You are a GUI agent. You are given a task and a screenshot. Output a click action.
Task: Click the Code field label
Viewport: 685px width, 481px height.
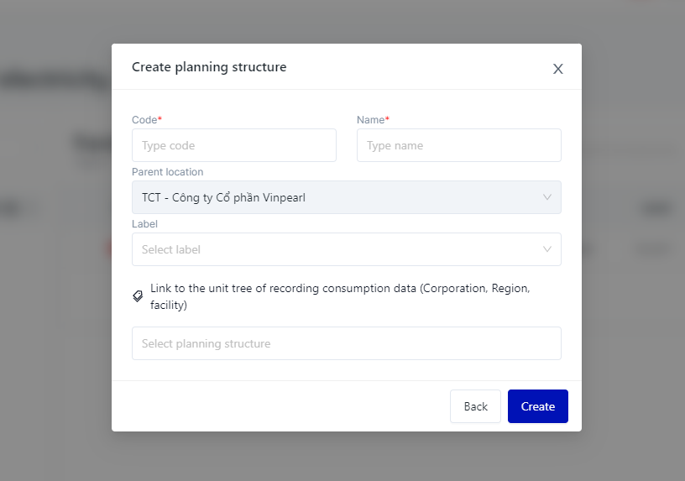146,120
